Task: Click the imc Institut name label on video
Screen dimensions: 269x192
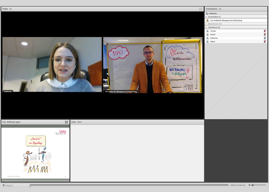Action: pyautogui.click(x=121, y=92)
